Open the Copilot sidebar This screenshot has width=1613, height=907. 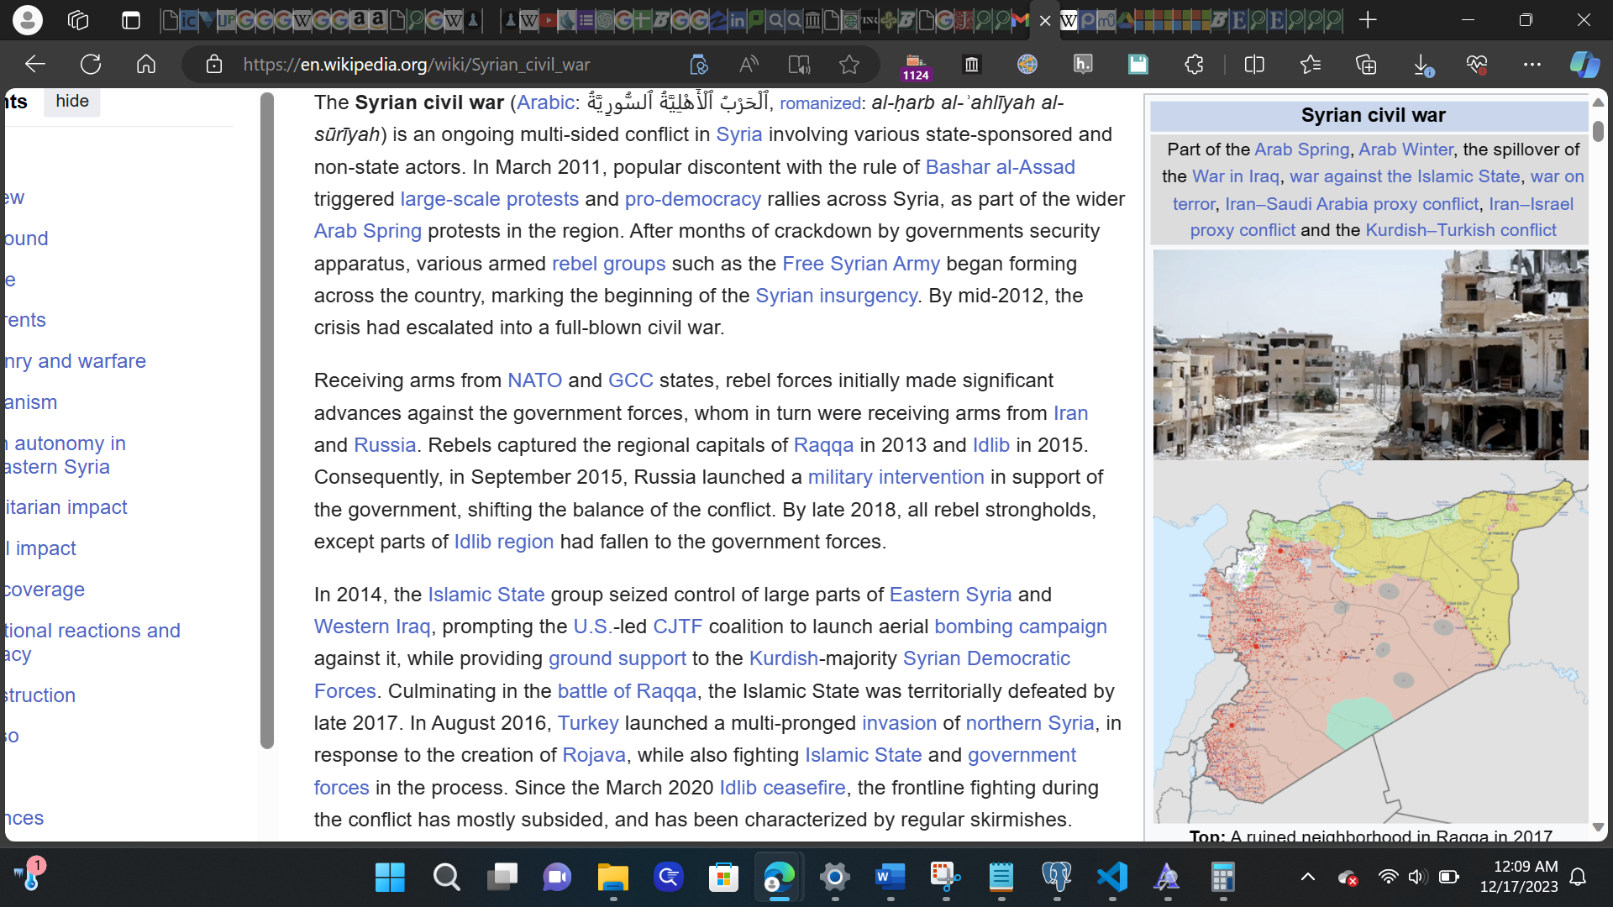[x=1584, y=64]
